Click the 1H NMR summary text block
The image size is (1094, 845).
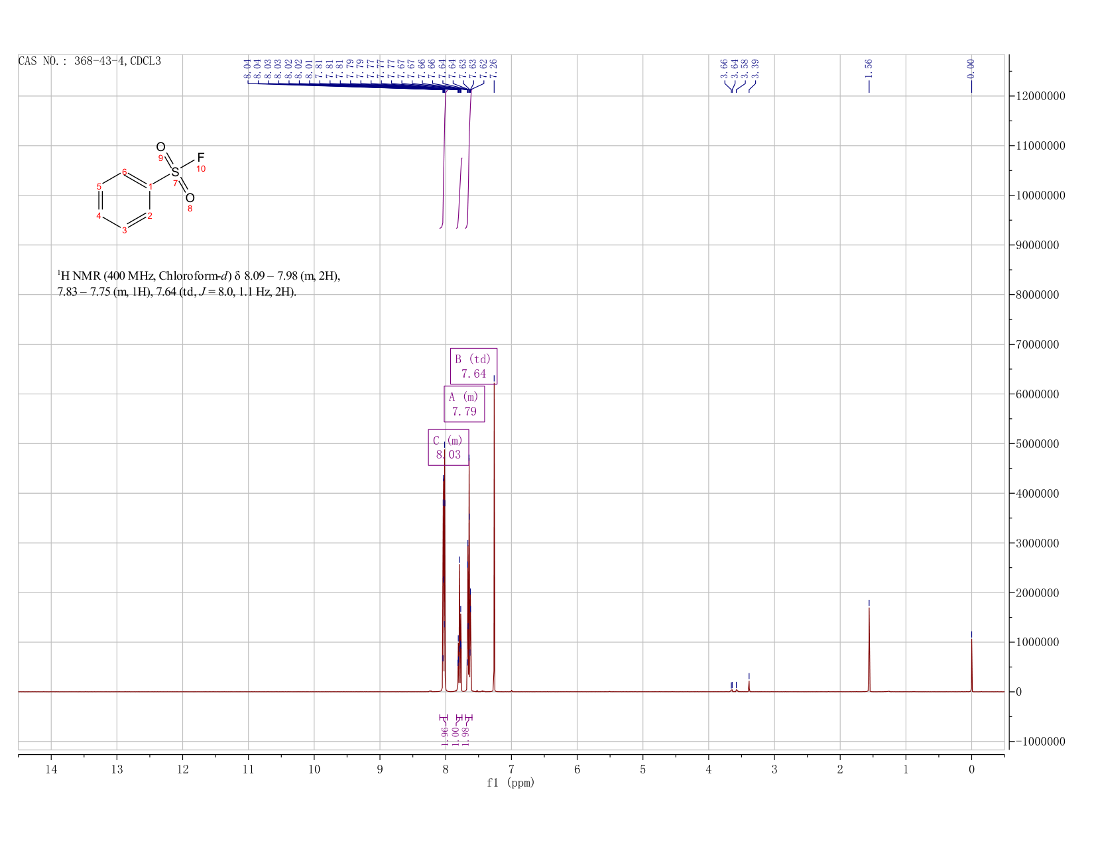coord(199,284)
